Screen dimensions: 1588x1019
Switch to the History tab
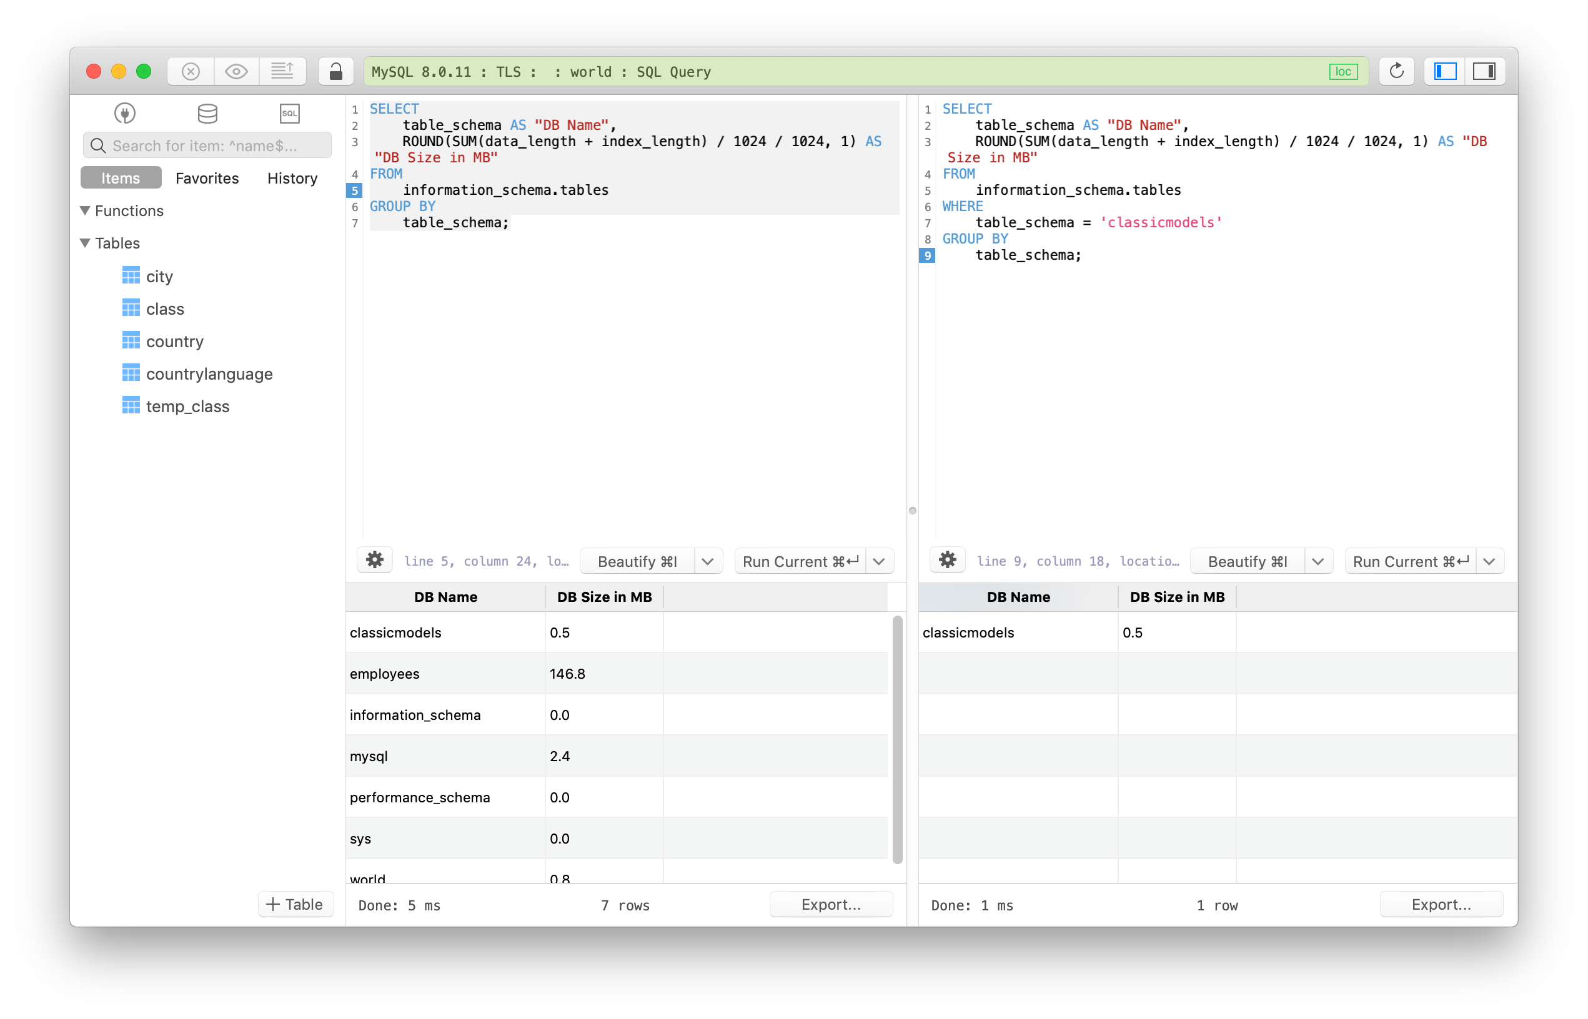(x=292, y=177)
